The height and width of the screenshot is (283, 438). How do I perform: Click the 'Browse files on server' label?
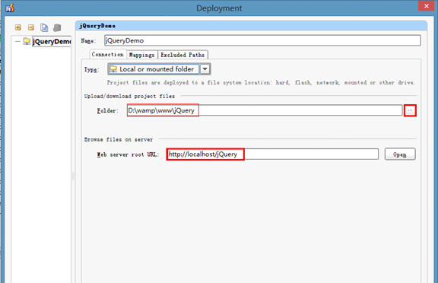[119, 139]
